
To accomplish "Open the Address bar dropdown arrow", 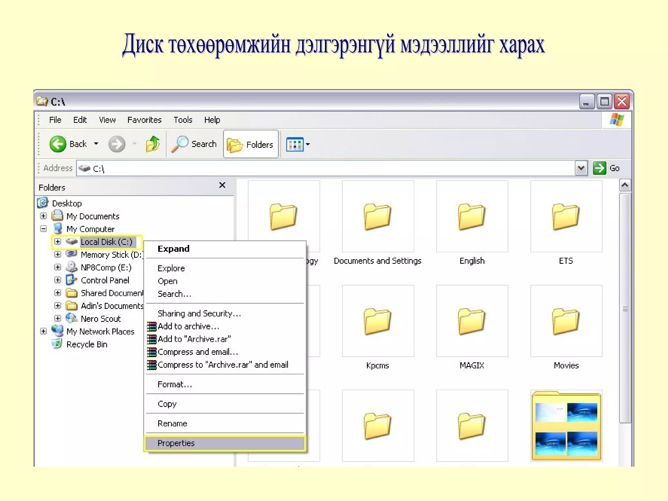I will [581, 168].
